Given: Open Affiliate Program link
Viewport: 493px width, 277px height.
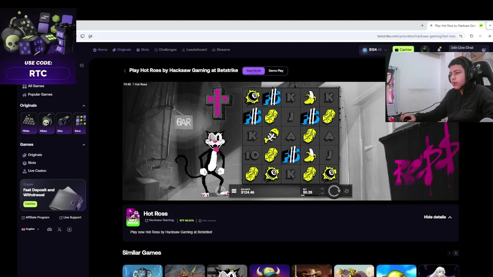Looking at the screenshot, I should pyautogui.click(x=35, y=217).
